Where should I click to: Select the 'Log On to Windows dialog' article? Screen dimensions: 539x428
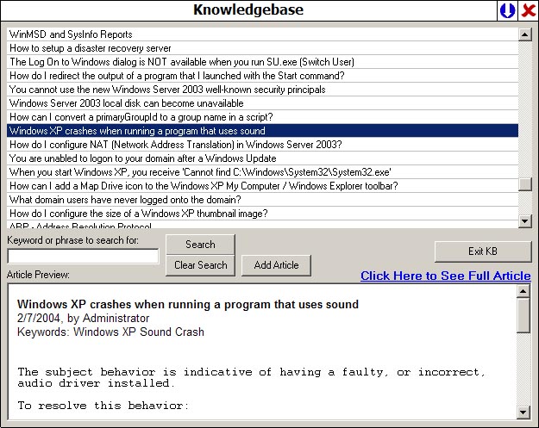263,62
